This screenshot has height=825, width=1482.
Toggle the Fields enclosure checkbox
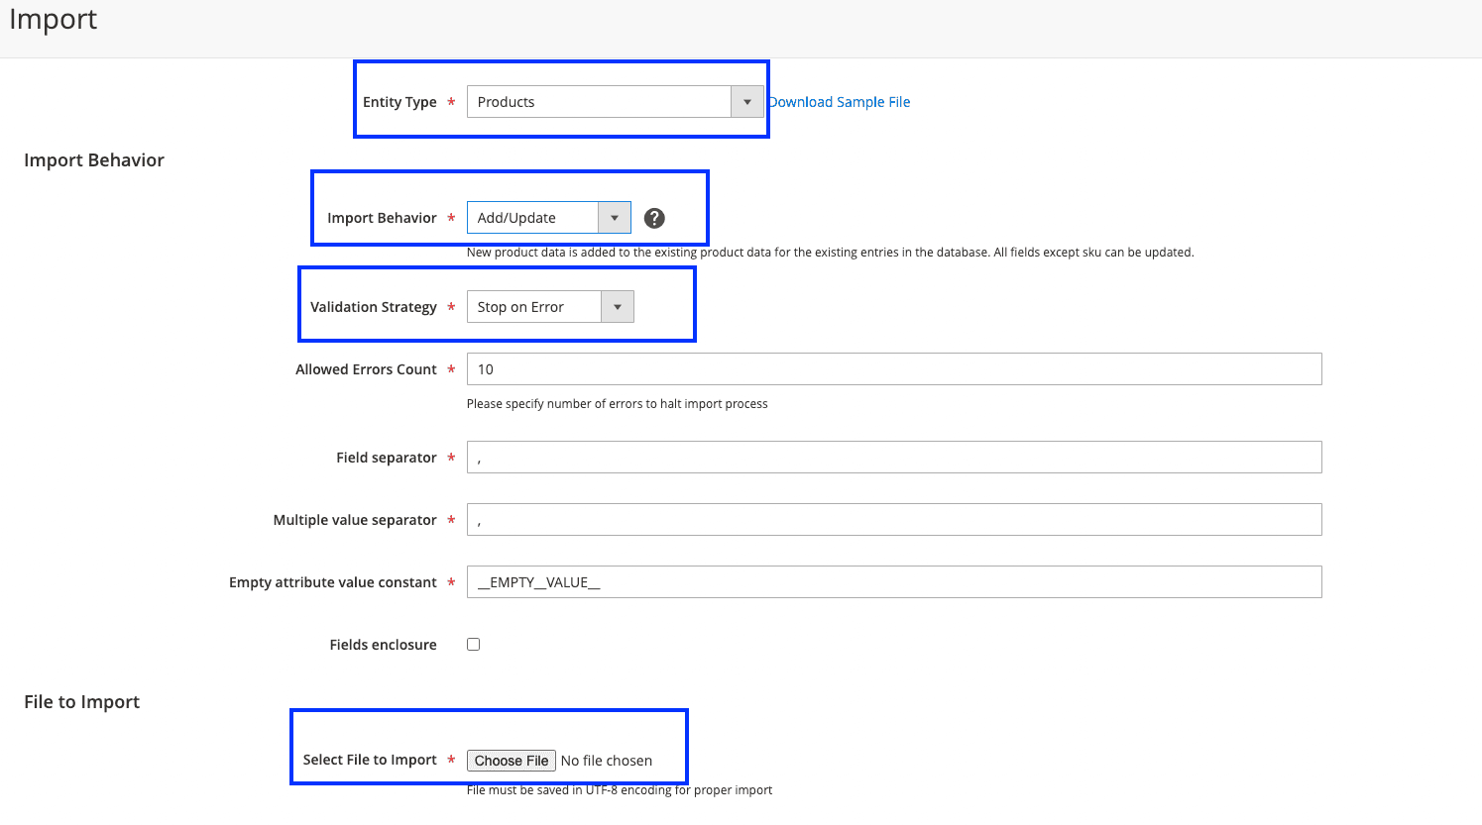coord(474,645)
